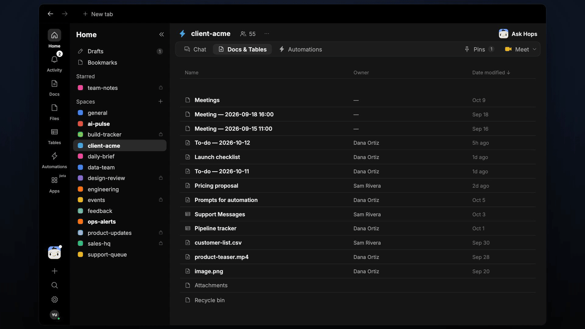Open the Automations lightning sidebar icon
The height and width of the screenshot is (329, 585).
(54, 156)
